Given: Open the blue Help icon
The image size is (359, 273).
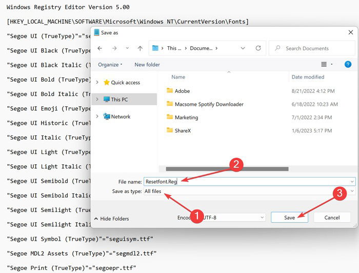Looking at the screenshot, I should [x=348, y=64].
